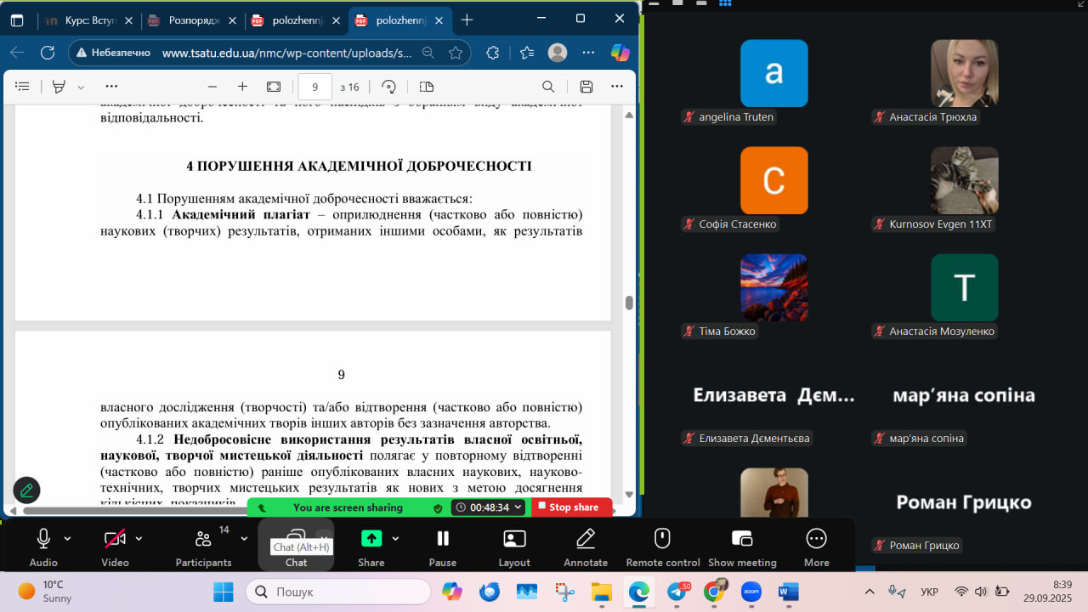Open the overflow menu beside the highlighter

point(111,86)
